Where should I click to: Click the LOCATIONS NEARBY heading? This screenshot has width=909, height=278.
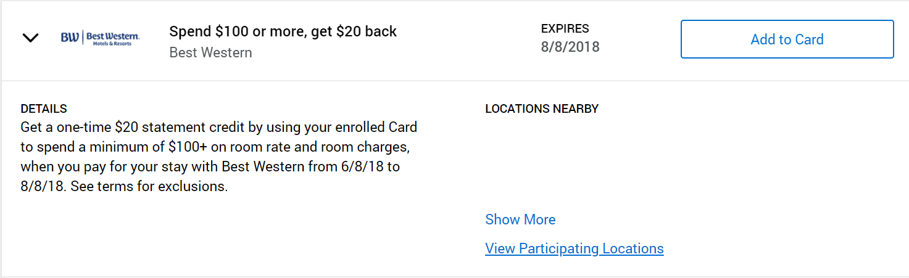pyautogui.click(x=542, y=108)
